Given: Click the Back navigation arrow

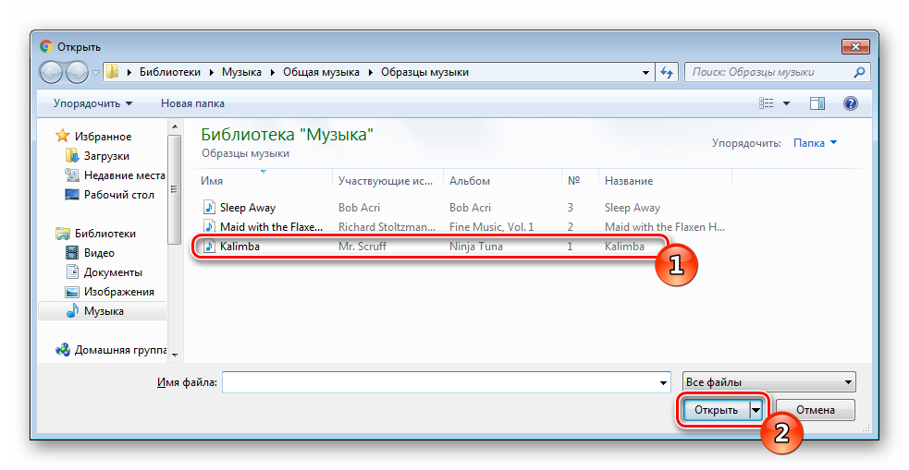Looking at the screenshot, I should click(x=52, y=72).
